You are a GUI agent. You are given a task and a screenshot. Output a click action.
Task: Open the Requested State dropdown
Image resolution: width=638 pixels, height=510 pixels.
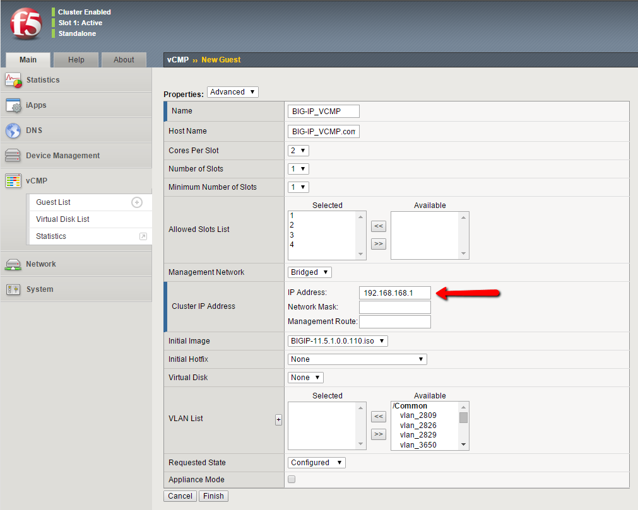point(317,463)
